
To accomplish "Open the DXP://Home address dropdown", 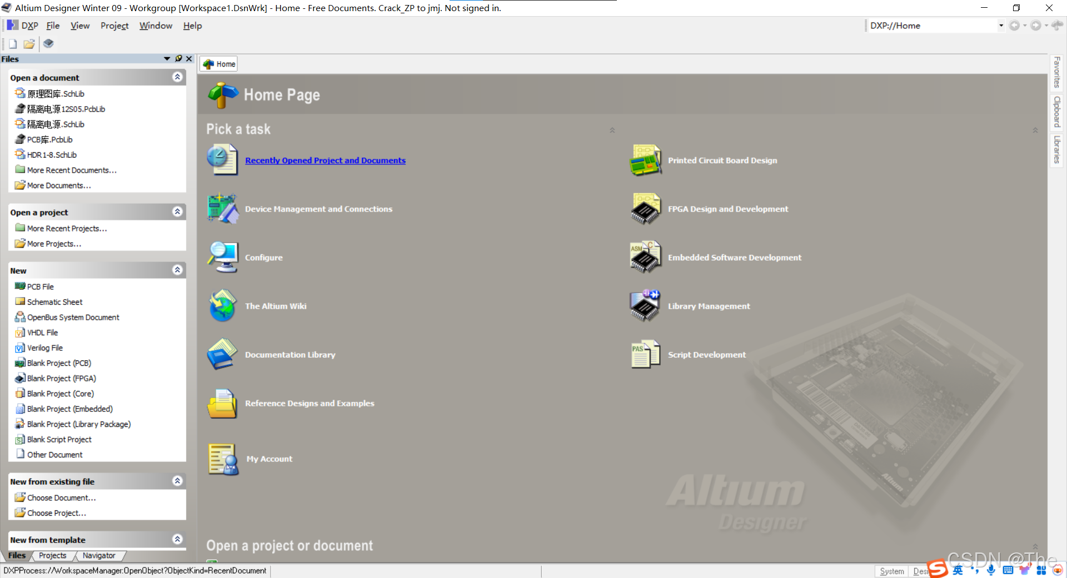I will click(1001, 26).
